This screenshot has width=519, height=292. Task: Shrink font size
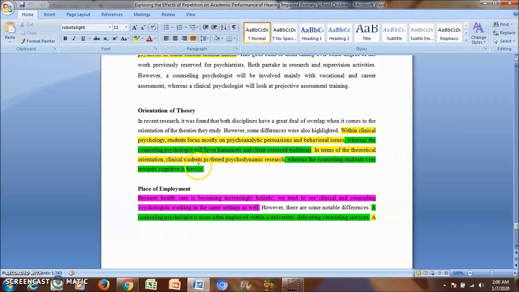coord(143,28)
